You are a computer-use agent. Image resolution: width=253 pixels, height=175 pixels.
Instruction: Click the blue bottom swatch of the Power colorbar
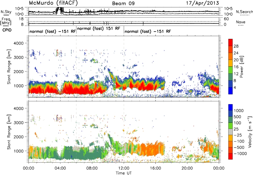(x=231, y=91)
